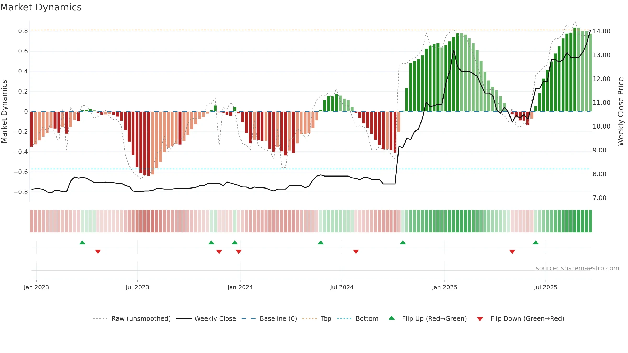Click the 9.00 price axis label
628x353 pixels.
tap(599, 150)
